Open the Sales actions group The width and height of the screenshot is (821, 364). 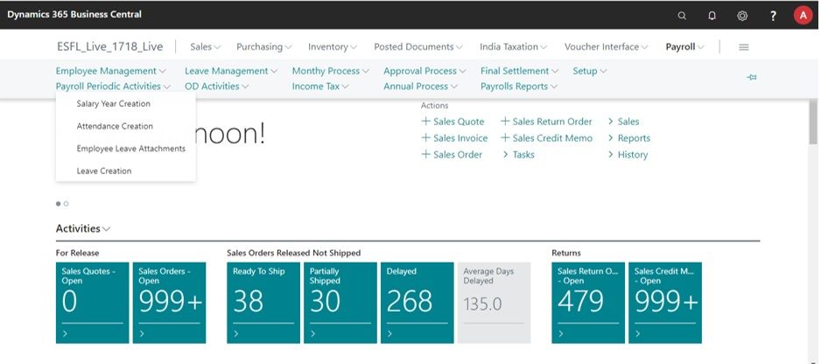pos(623,122)
